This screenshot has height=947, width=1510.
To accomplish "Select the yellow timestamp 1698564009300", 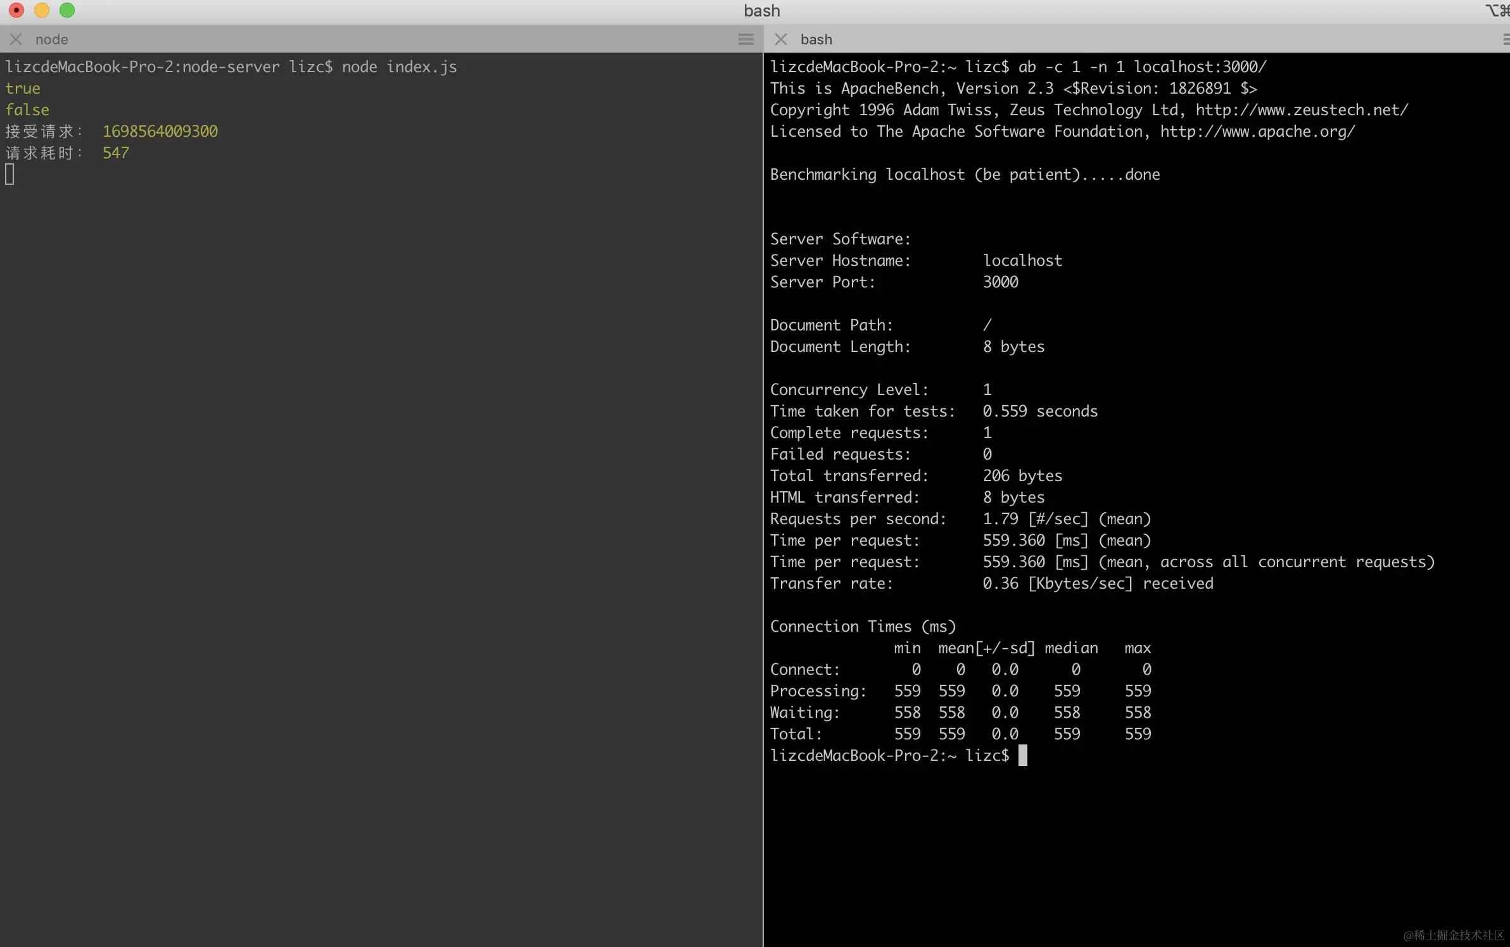I will tap(160, 131).
